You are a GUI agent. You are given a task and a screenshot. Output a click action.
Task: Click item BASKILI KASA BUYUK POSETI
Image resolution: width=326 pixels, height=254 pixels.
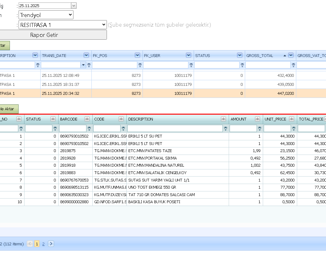[154, 202]
